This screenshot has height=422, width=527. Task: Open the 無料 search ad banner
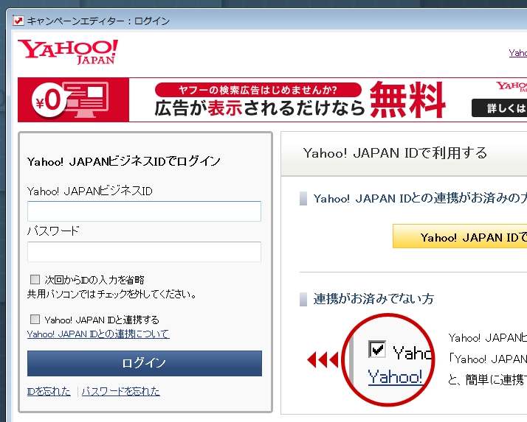coord(272,99)
